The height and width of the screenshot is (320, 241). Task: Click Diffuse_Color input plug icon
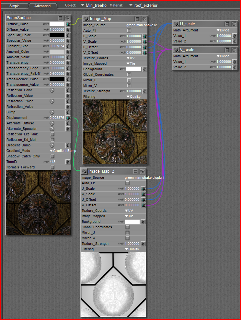(x=68, y=24)
